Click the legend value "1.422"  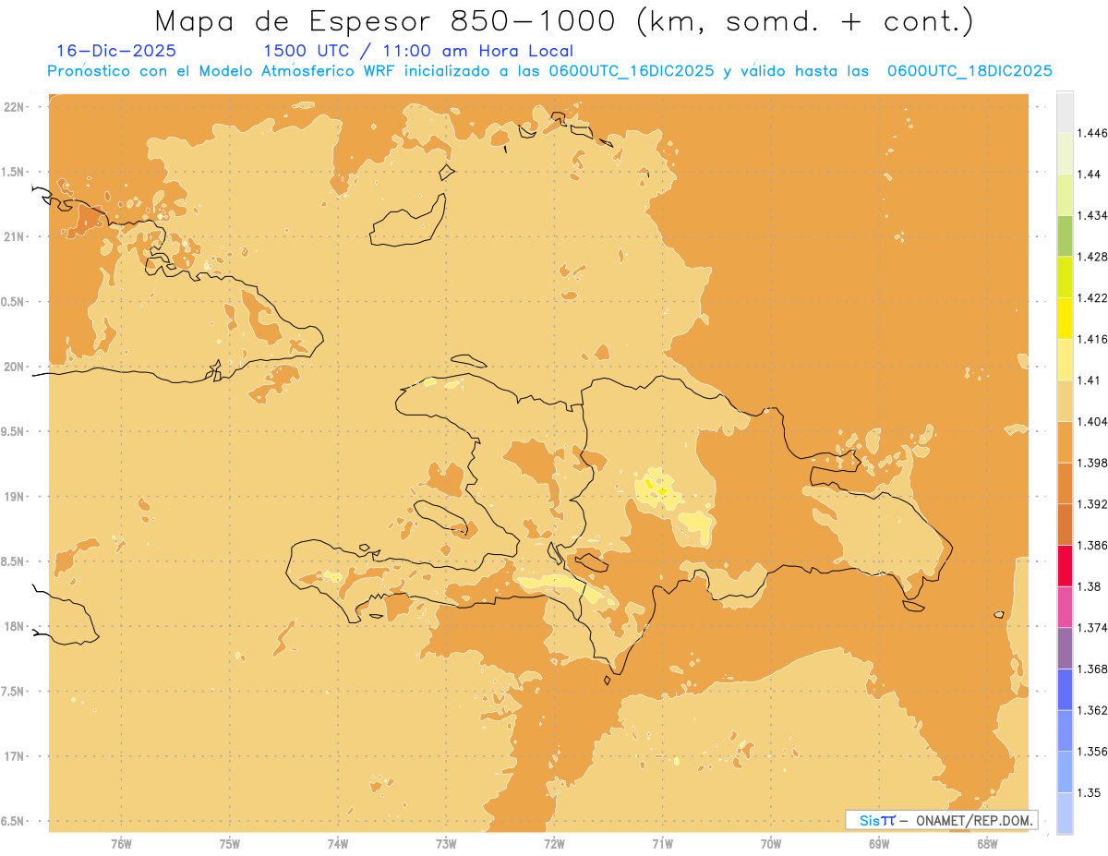1092,297
